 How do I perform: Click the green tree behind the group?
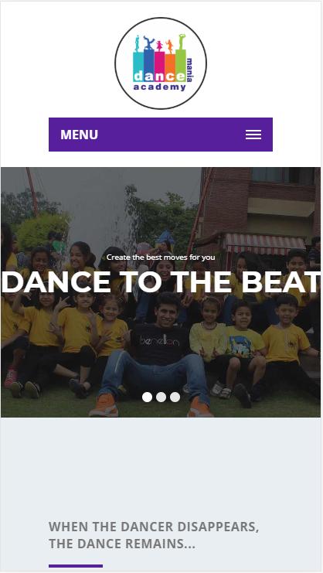[x=161, y=216]
